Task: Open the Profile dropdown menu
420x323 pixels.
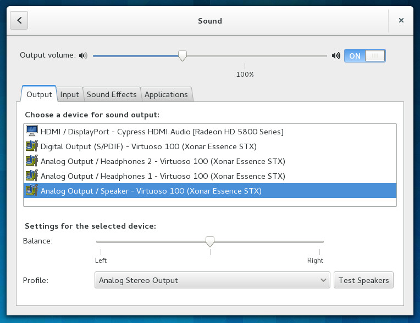Action: point(212,280)
